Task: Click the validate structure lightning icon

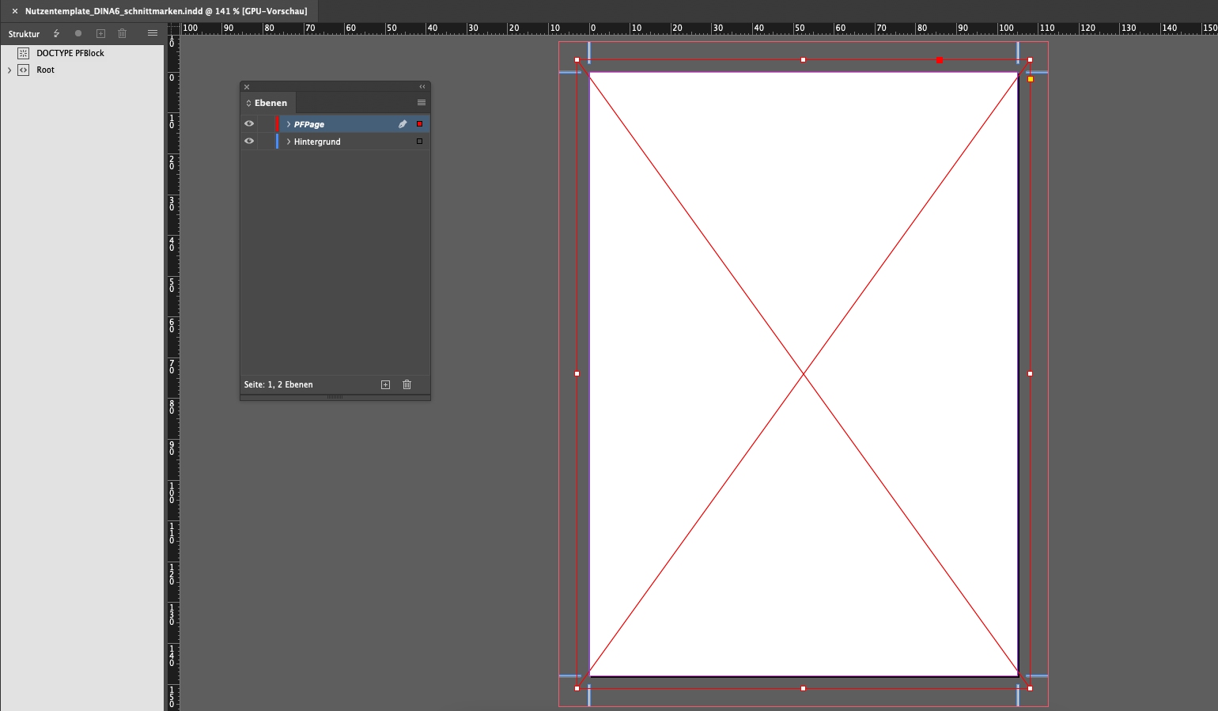Action: (x=56, y=33)
